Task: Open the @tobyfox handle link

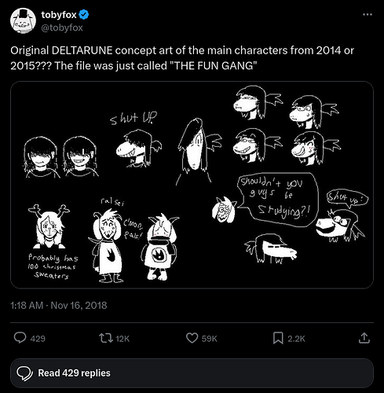Action: [x=62, y=28]
